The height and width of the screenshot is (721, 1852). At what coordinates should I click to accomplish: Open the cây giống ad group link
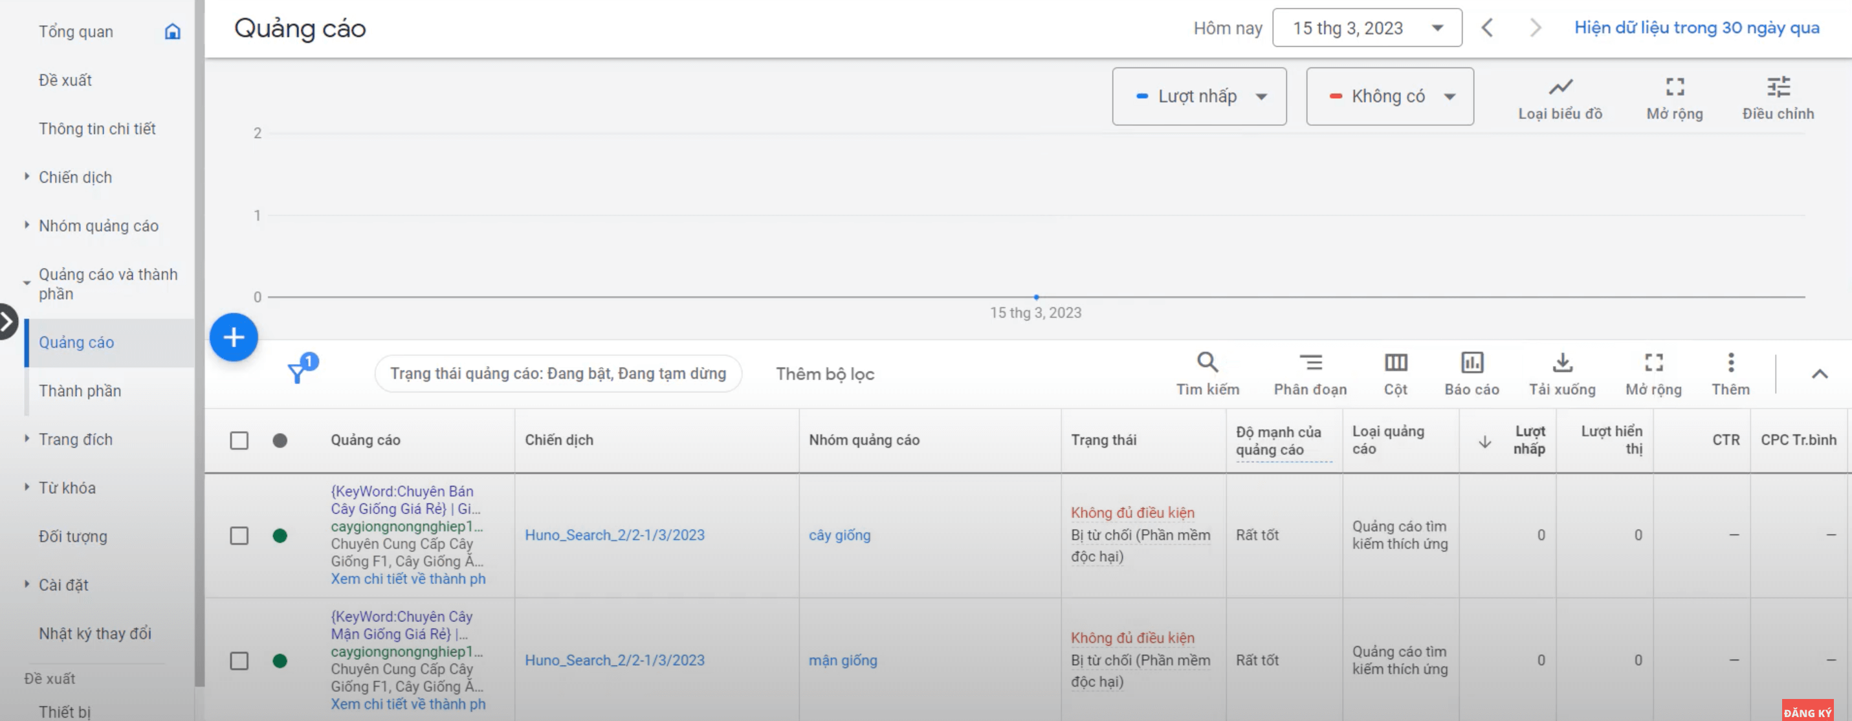(839, 535)
